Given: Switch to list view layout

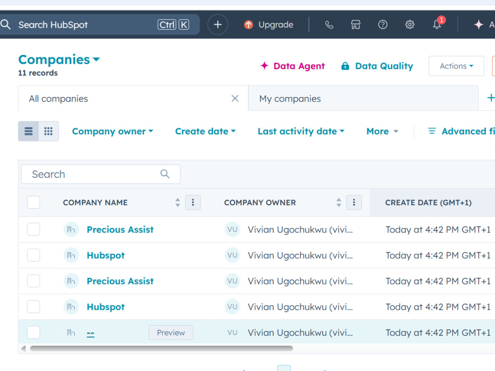Looking at the screenshot, I should point(28,131).
